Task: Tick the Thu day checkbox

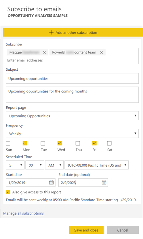Action: tap(78, 143)
